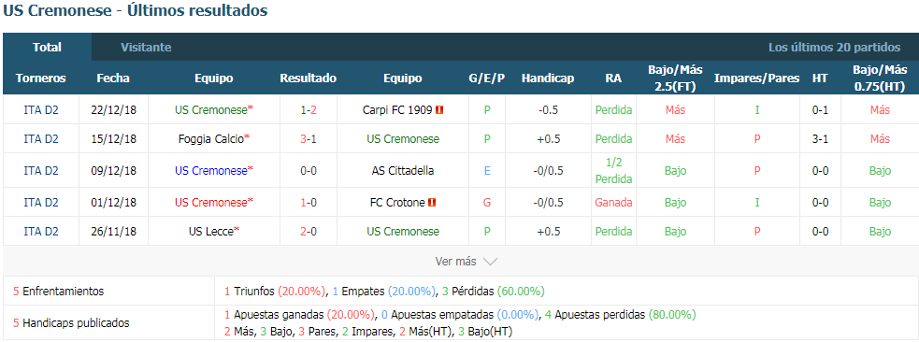Select the Total tab

coord(47,48)
